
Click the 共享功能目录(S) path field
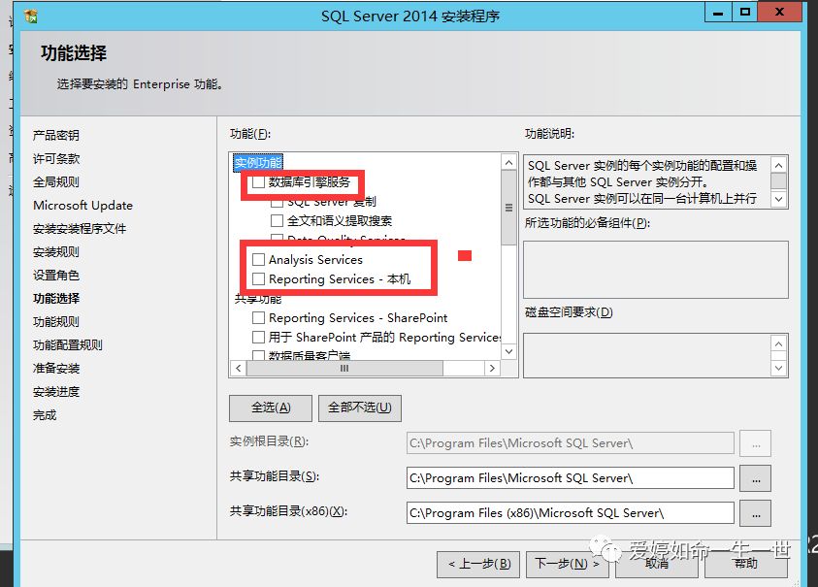(x=571, y=478)
